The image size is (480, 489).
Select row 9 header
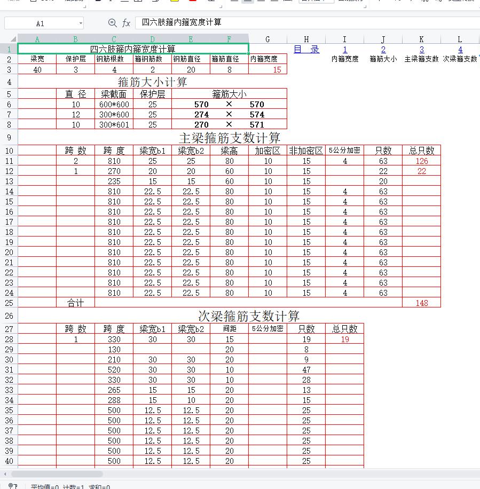pyautogui.click(x=9, y=138)
